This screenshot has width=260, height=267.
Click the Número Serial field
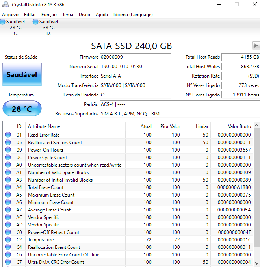(x=136, y=67)
